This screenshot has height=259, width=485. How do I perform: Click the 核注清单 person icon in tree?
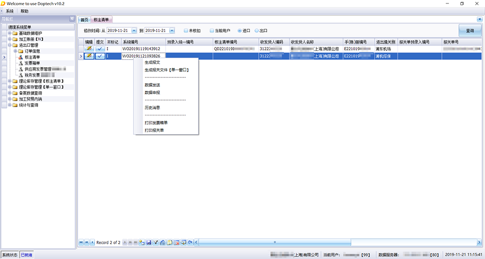click(21, 57)
